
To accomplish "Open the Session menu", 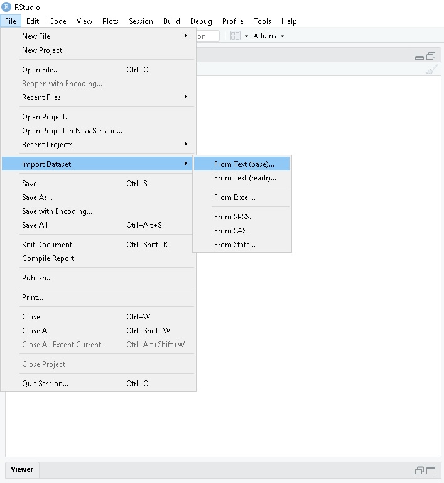I will (141, 21).
